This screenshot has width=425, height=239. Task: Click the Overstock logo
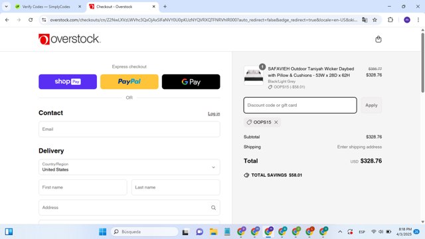pos(69,39)
